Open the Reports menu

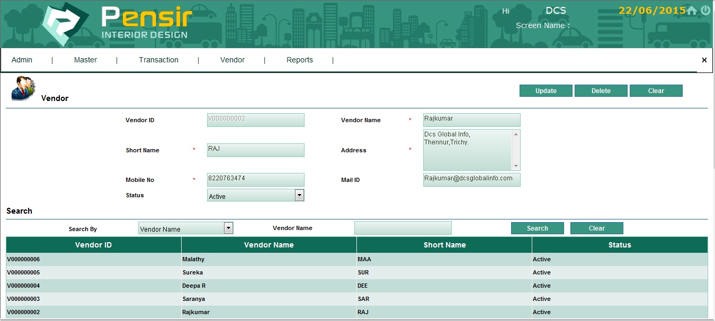tap(299, 60)
